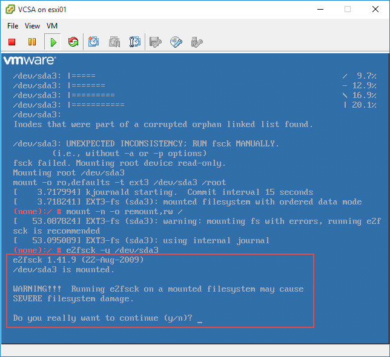Image resolution: width=390 pixels, height=357 pixels.
Task: Open the View menu
Action: [33, 26]
